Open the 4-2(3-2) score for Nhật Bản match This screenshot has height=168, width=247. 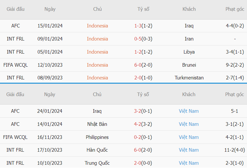click(143, 124)
